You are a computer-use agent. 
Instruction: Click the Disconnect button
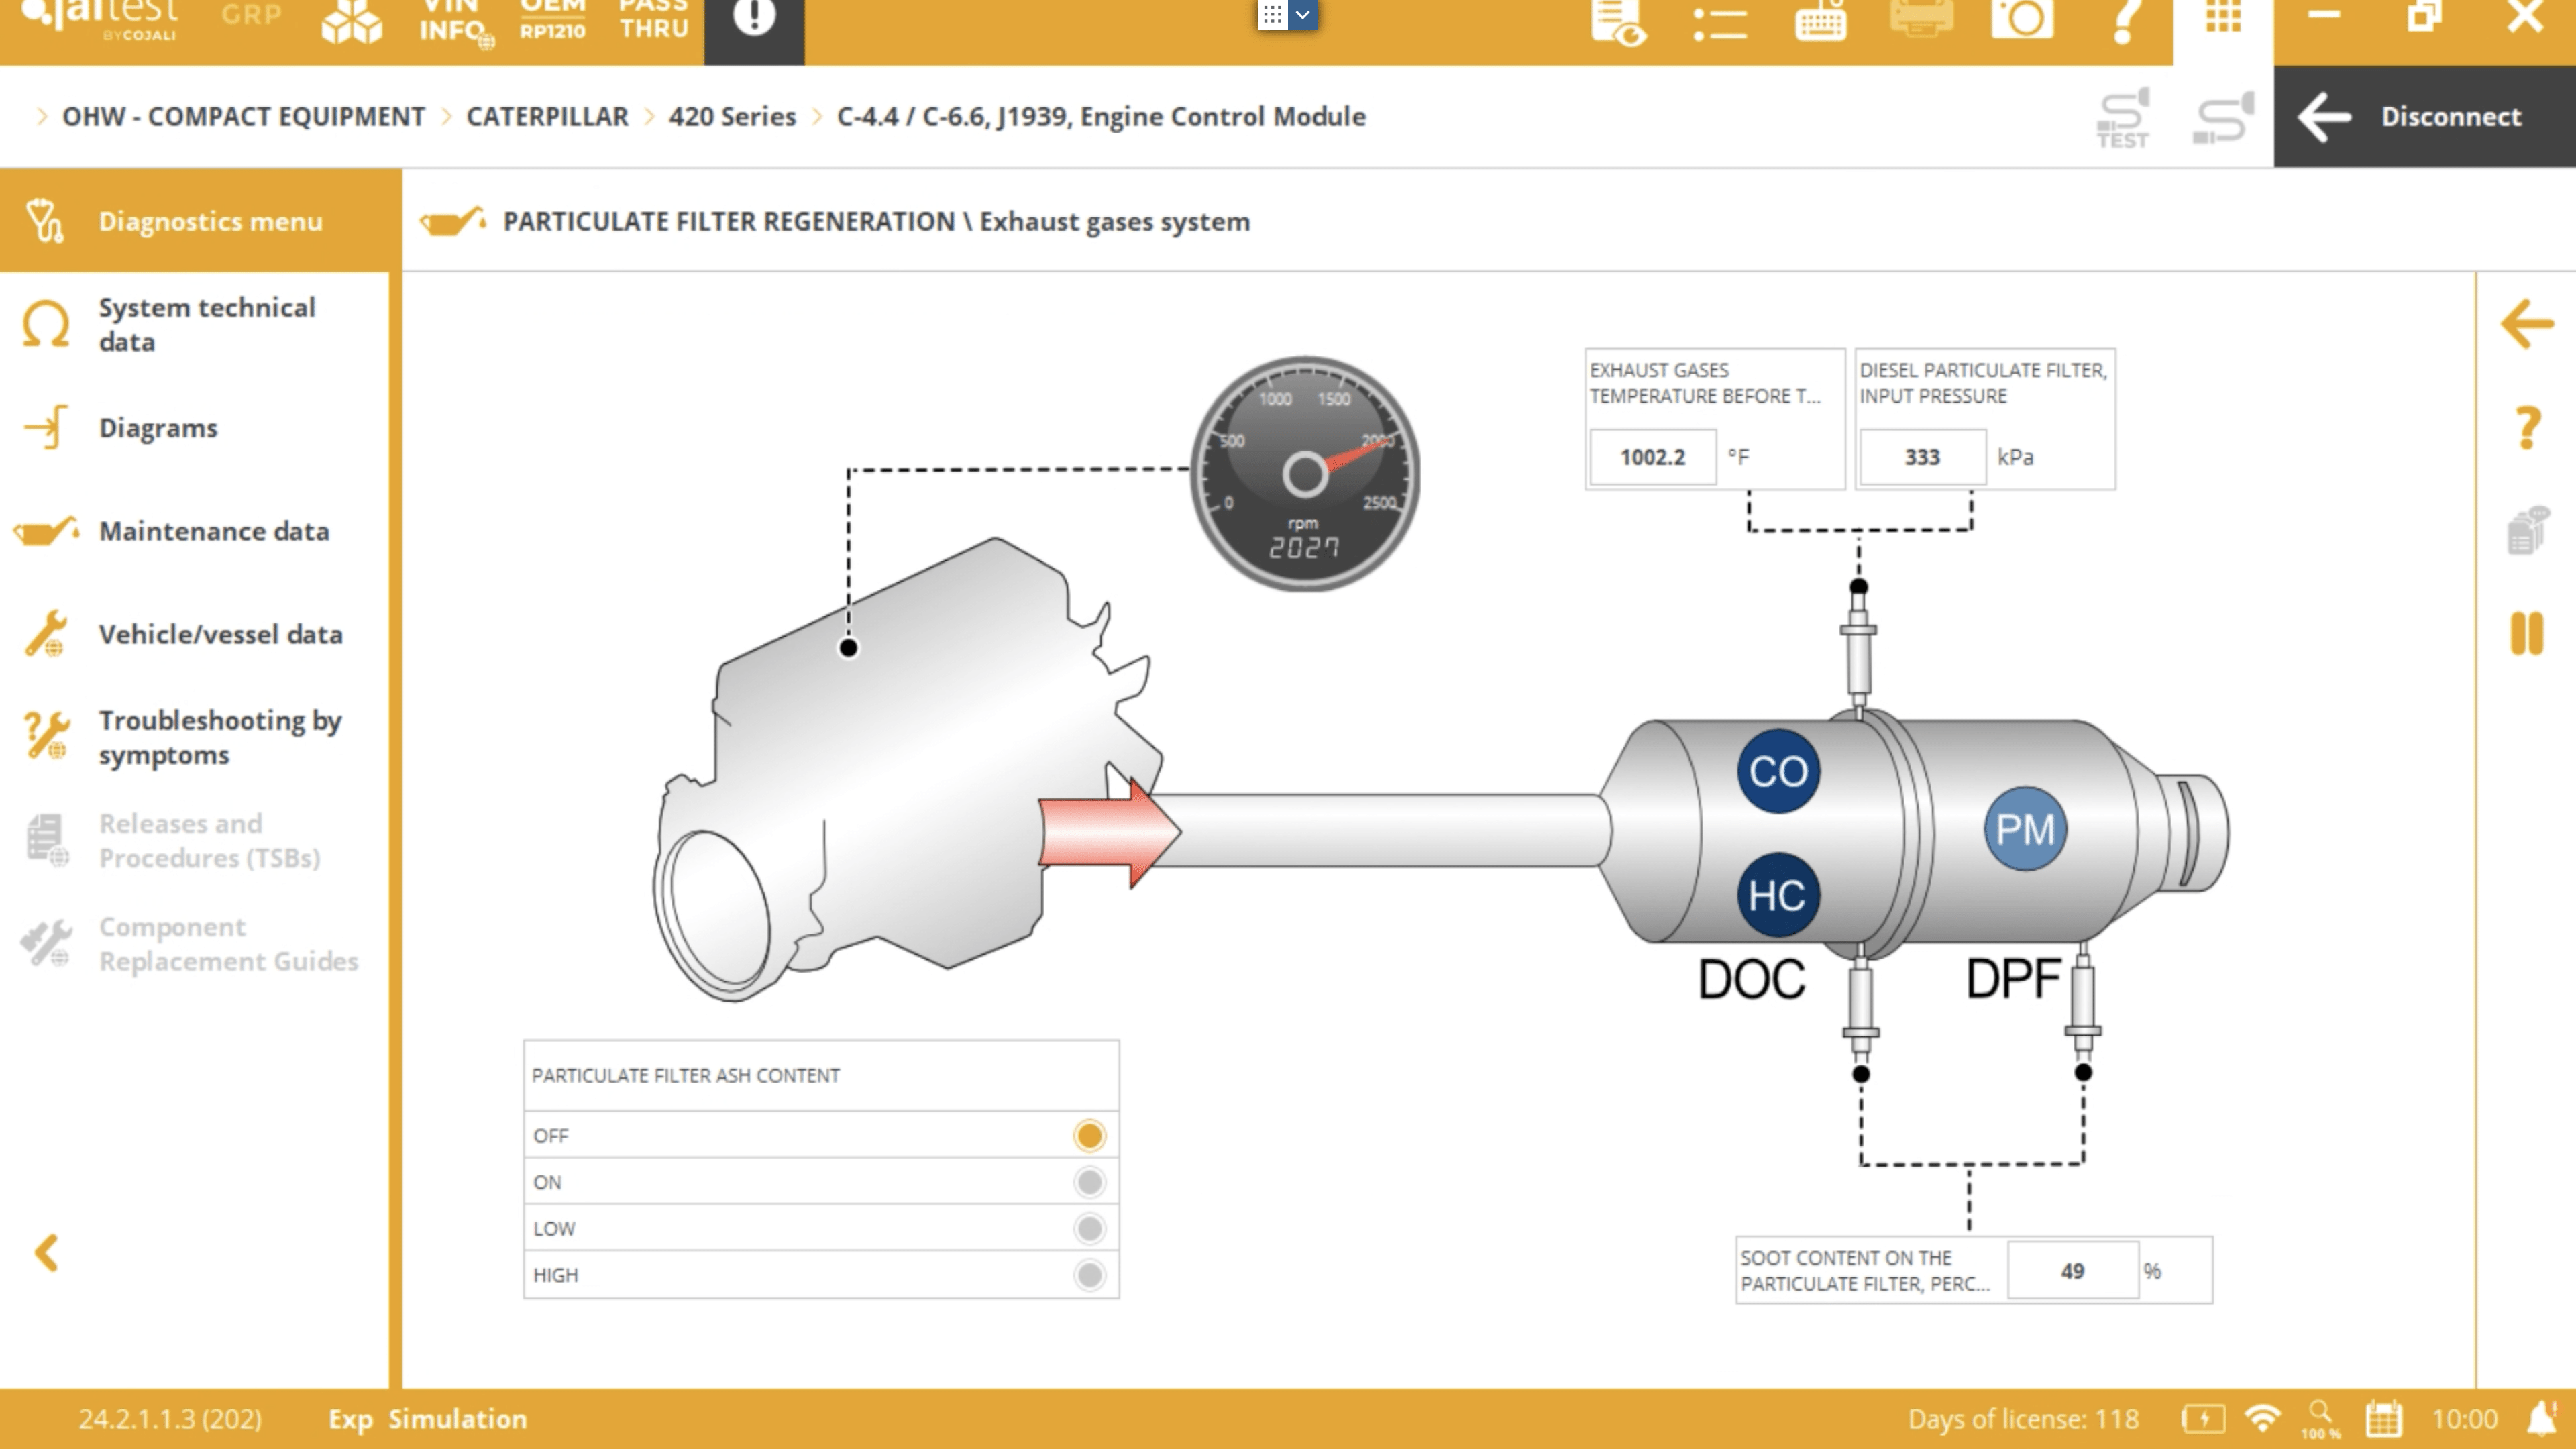point(2424,117)
